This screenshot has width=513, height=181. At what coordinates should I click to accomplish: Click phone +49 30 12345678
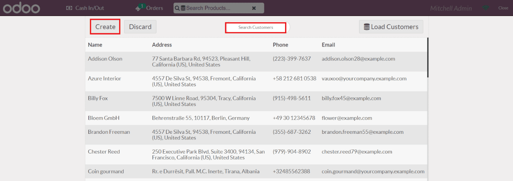pyautogui.click(x=294, y=118)
